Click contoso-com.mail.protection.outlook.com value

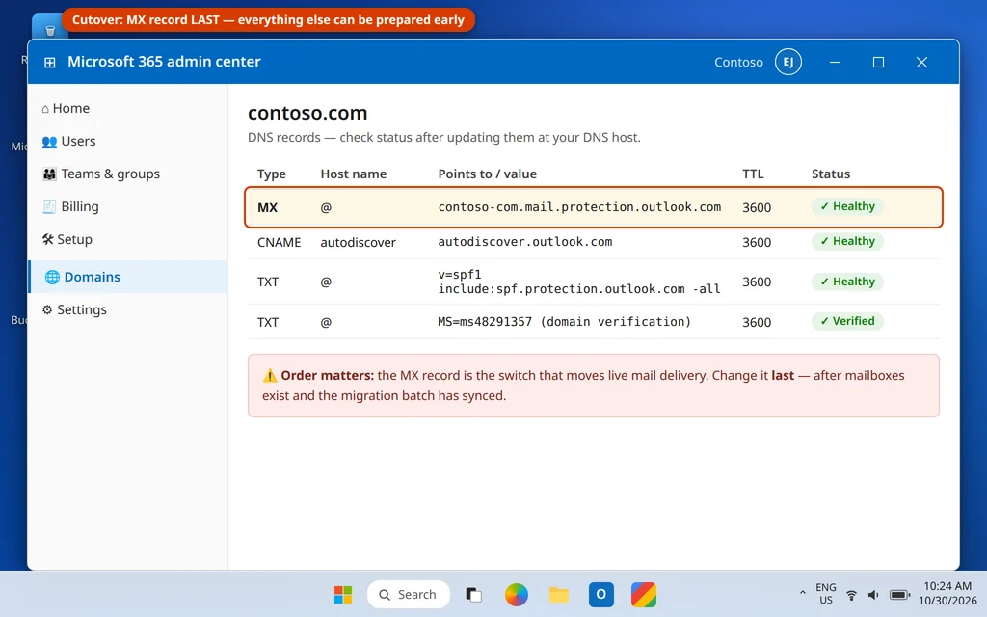tap(579, 207)
